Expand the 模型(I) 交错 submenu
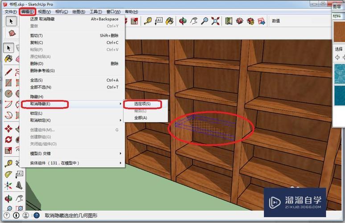Screen dimensions: 345x223 pyautogui.click(x=73, y=153)
